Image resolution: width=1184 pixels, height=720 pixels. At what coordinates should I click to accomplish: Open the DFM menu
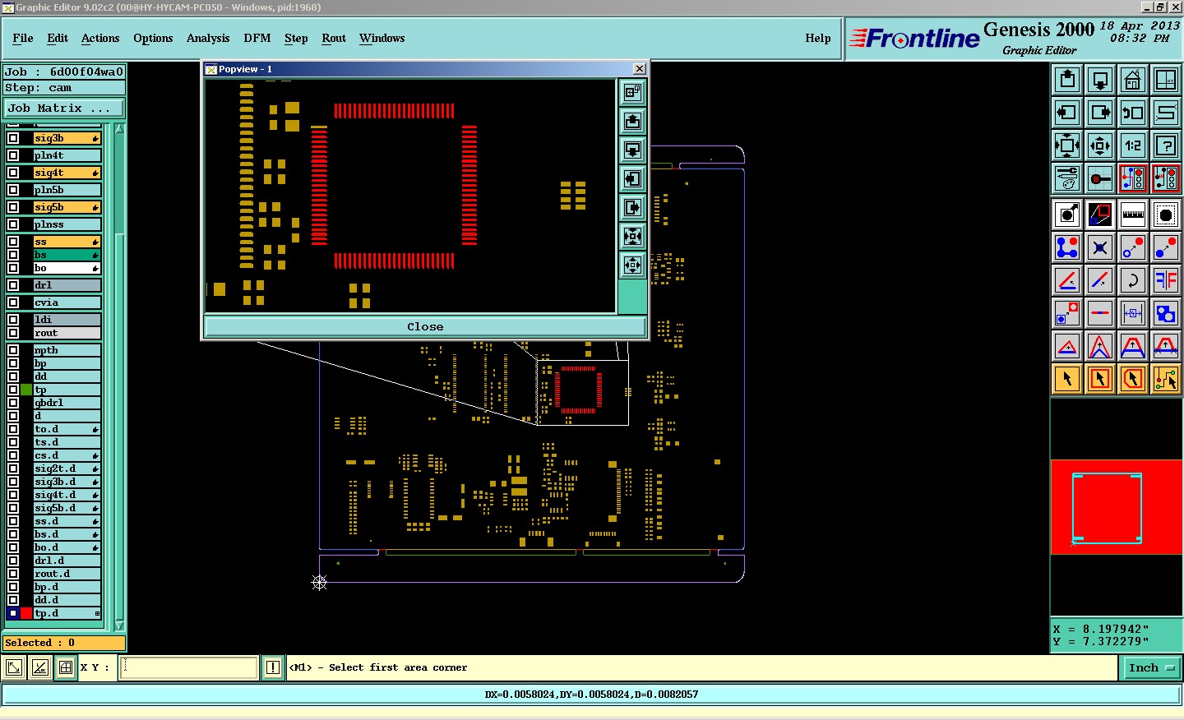click(257, 38)
